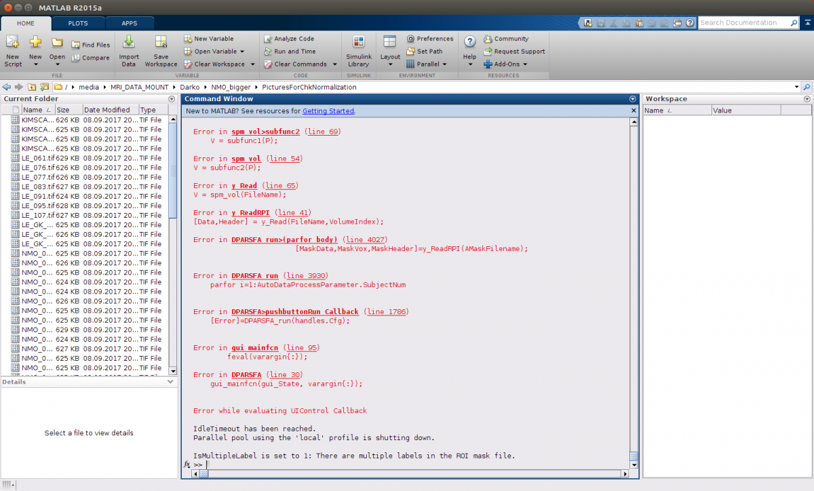Viewport: 814px width, 491px height.
Task: Run Analyze Code
Action: (x=289, y=39)
